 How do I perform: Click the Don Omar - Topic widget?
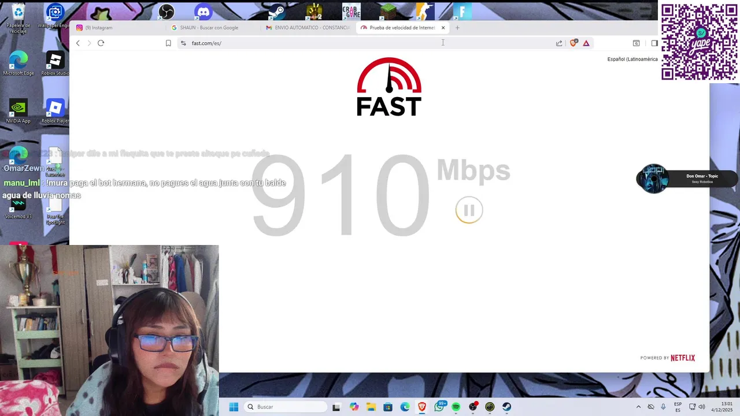[687, 179]
